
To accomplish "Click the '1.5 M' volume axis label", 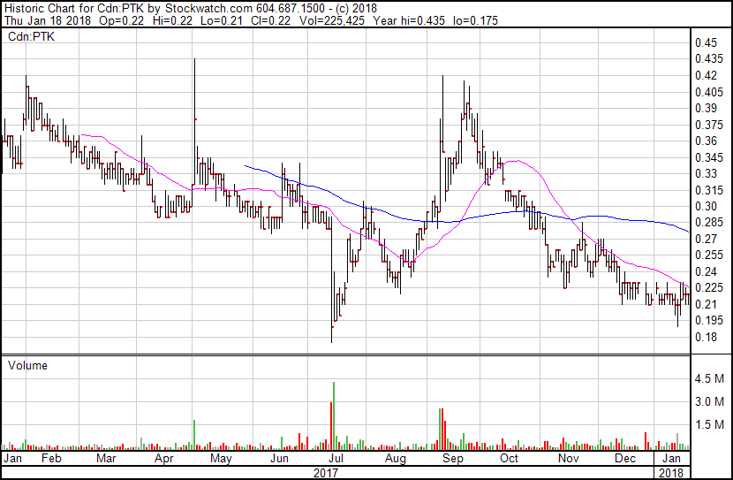I will pos(708,424).
